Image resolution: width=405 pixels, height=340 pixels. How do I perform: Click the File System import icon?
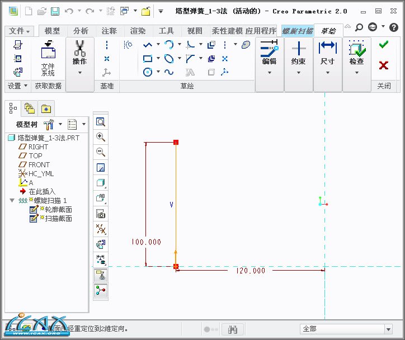pos(48,58)
